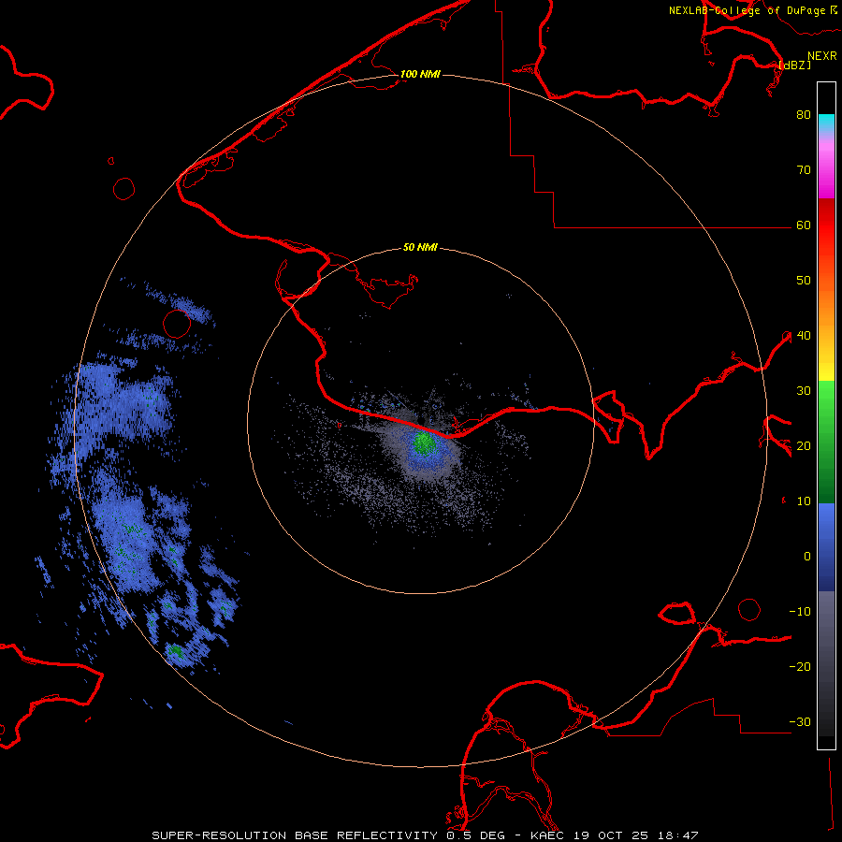Click the 0 value on the dBZ scale
Screen dimensions: 842x842
(807, 557)
